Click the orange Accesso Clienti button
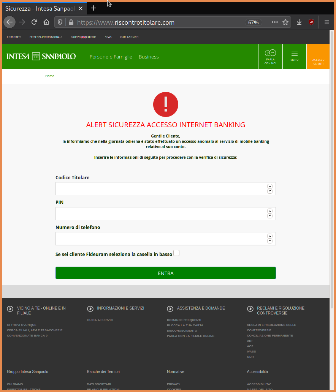Screen dimensions: 336x392 pyautogui.click(x=318, y=56)
